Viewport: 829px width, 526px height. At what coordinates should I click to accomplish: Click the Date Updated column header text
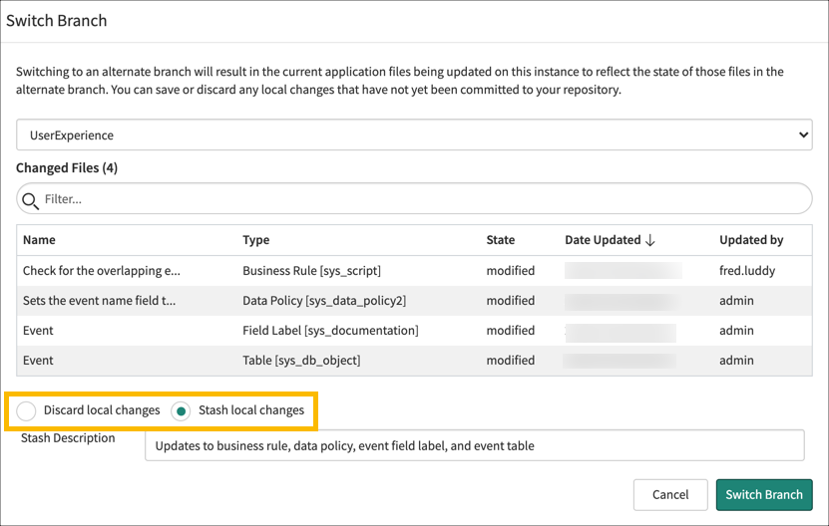coord(603,240)
